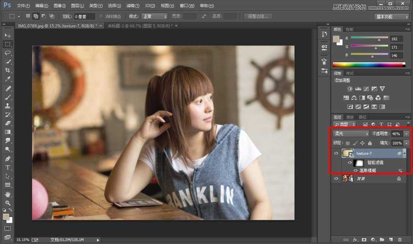Viewport: 413px width, 244px height.
Task: Open the Color panel flyout menu
Action: [x=408, y=29]
